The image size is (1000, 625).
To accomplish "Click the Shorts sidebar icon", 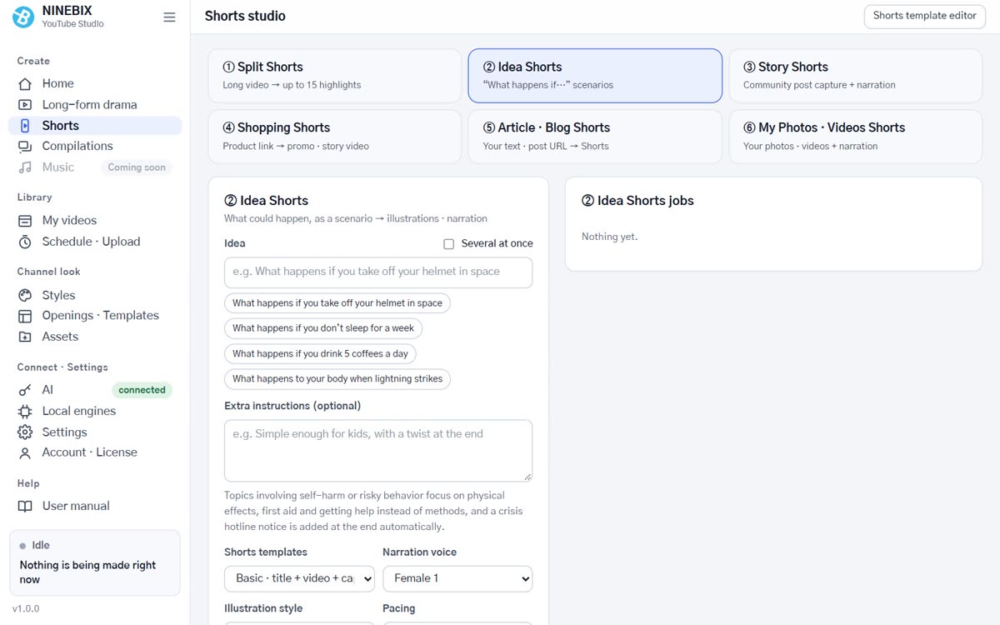I will 25,126.
